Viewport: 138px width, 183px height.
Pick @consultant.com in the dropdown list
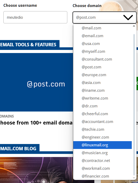[x=102, y=59]
